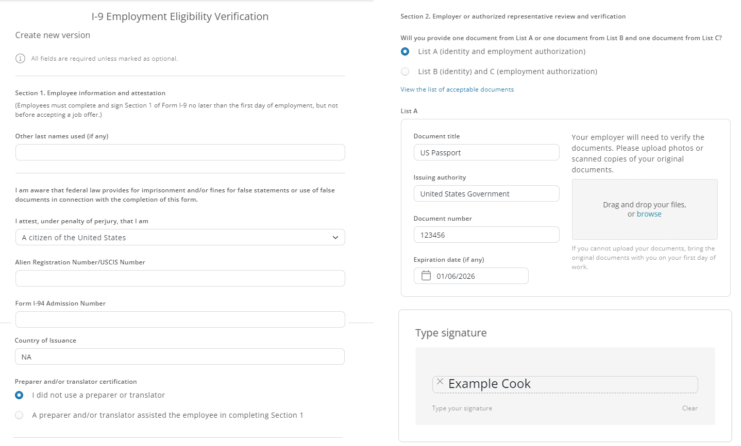The height and width of the screenshot is (446, 741).
Task: Select preparer and/or translator assisted option
Action: (19, 415)
